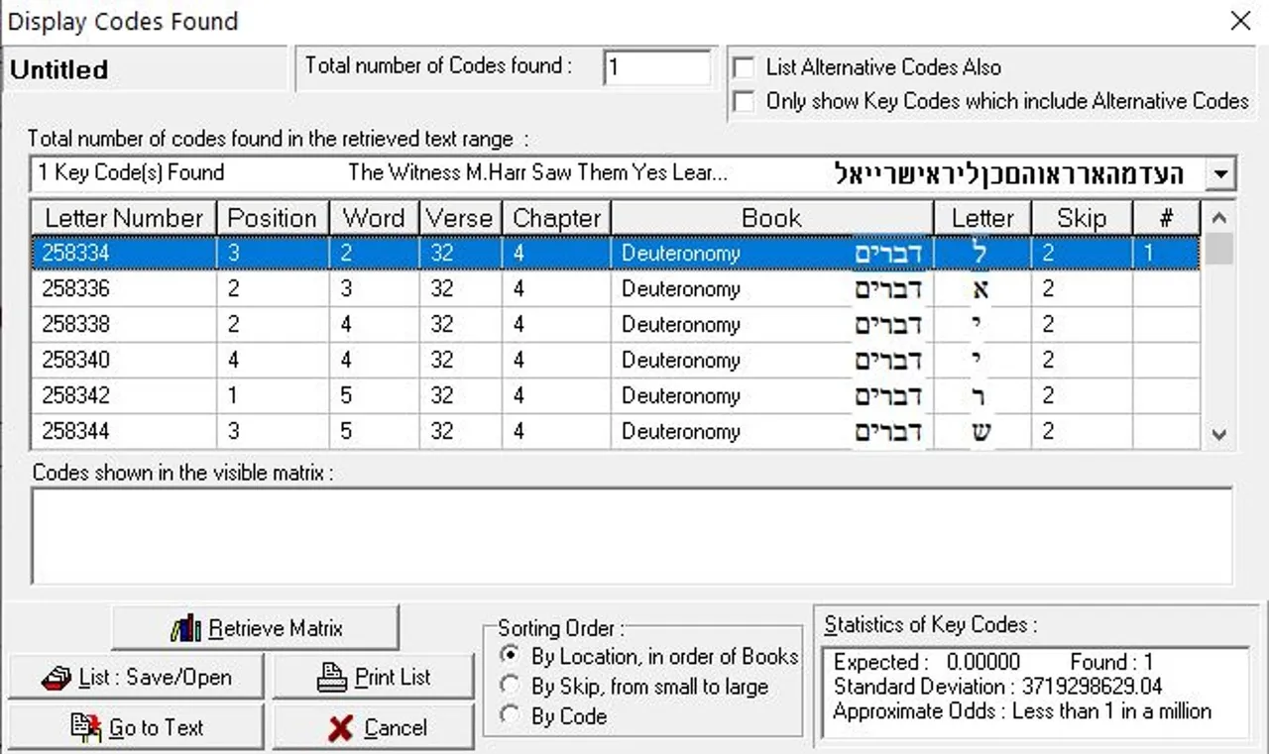This screenshot has width=1269, height=754.
Task: Select the row with Letter Number 258340
Action: click(615, 360)
